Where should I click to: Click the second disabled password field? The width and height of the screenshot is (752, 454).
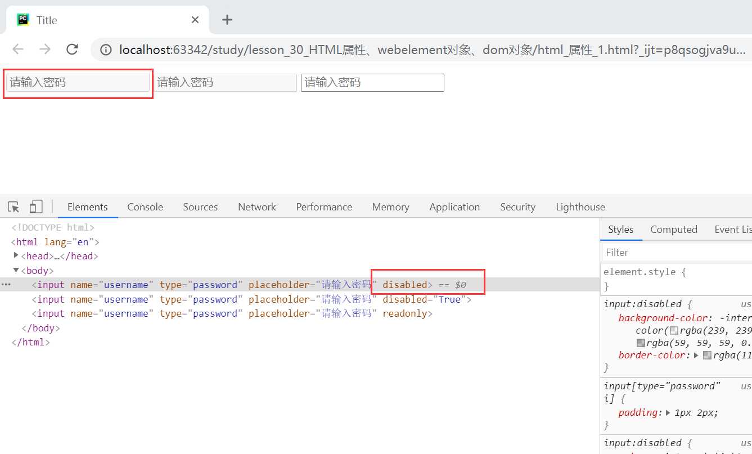tap(225, 83)
